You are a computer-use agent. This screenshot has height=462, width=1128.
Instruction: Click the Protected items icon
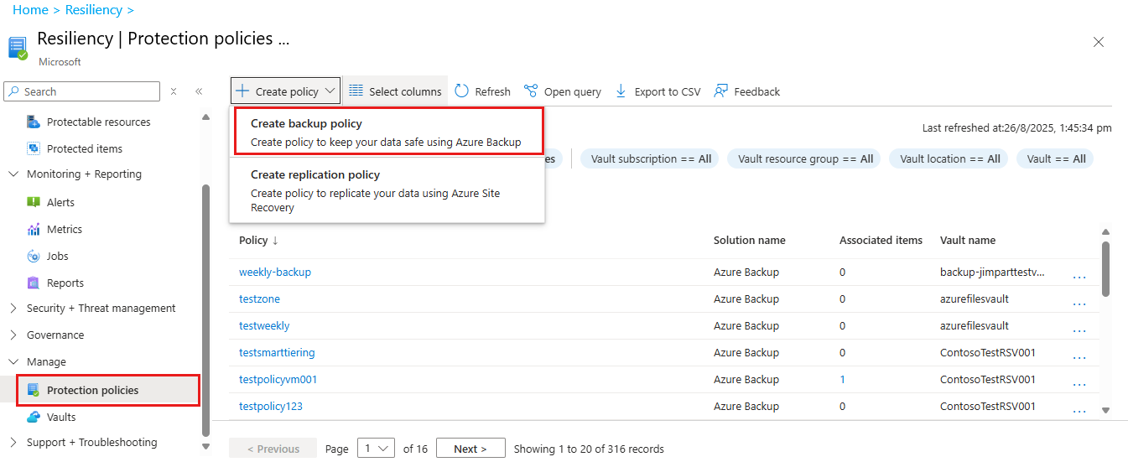click(34, 148)
